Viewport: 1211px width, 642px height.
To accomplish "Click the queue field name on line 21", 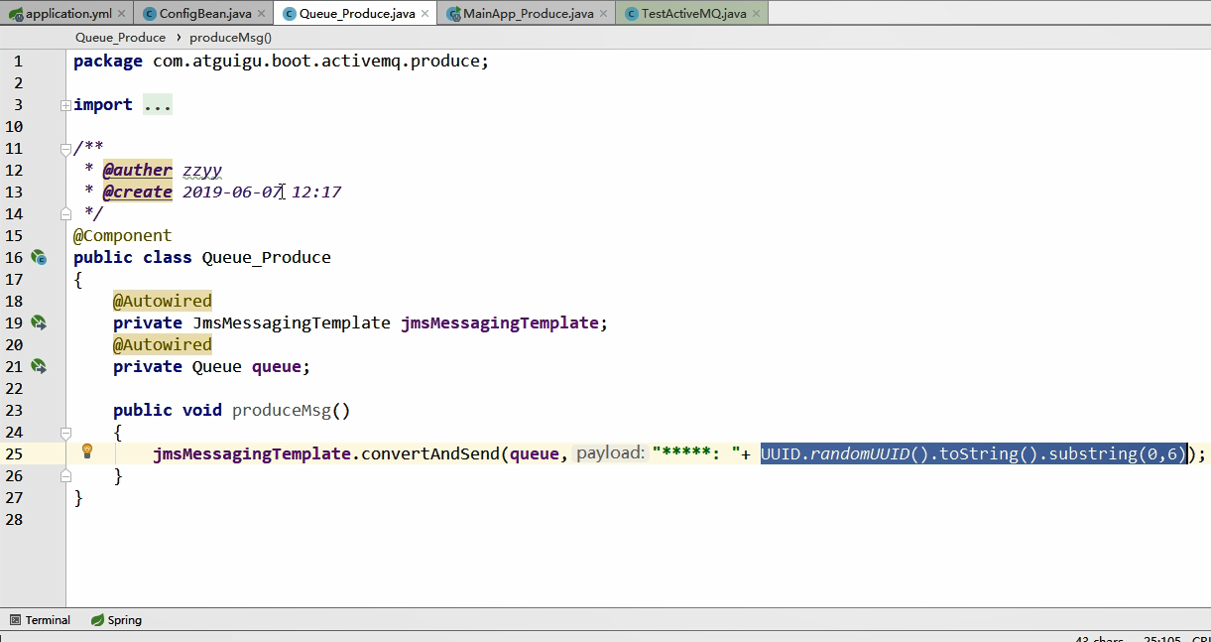I will click(277, 367).
